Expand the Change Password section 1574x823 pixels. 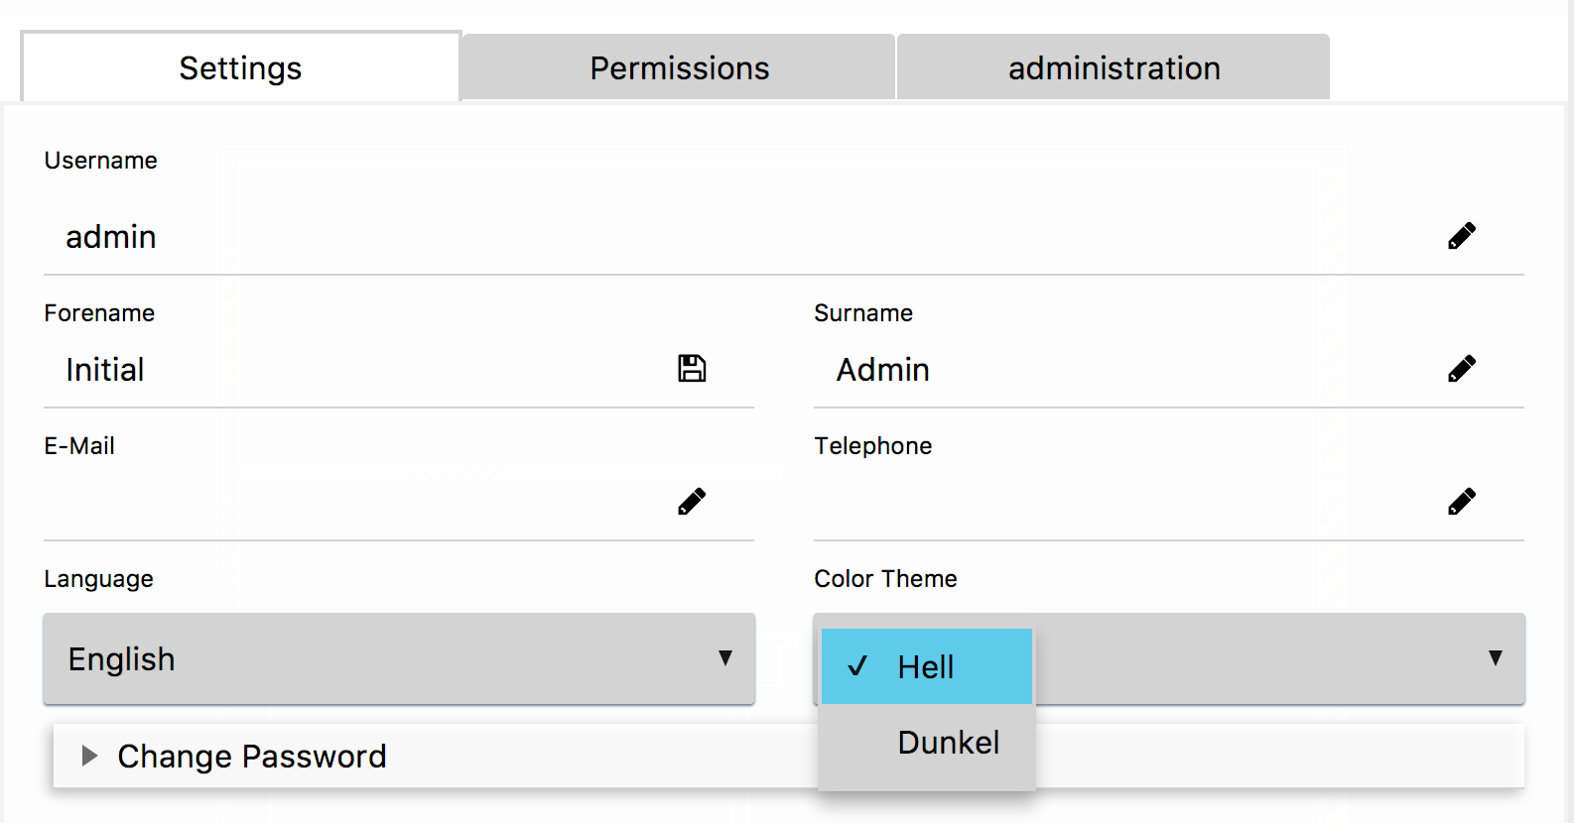point(89,757)
